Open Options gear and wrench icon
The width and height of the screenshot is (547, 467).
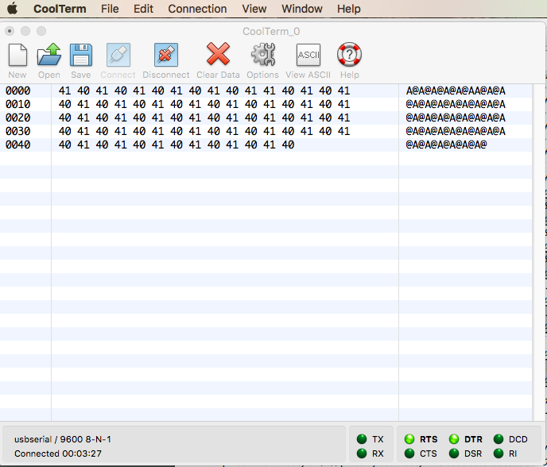point(263,54)
